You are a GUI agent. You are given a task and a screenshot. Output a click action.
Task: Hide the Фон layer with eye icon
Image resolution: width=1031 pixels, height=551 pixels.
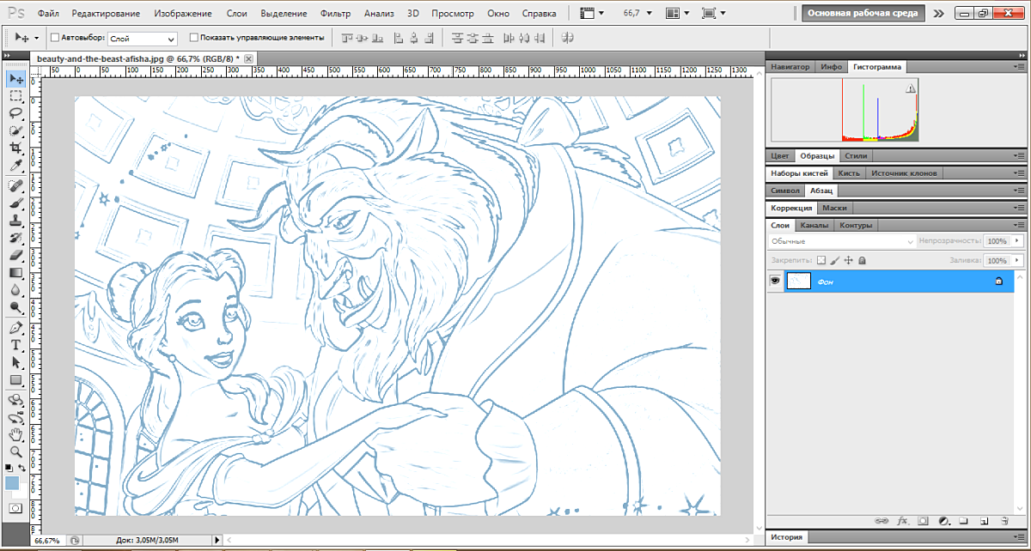[775, 281]
